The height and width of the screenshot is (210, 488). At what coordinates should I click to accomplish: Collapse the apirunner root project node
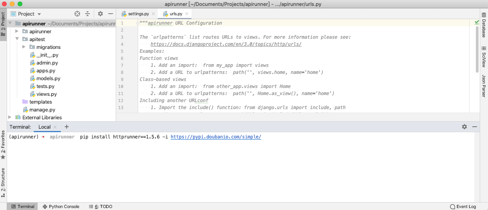10,23
